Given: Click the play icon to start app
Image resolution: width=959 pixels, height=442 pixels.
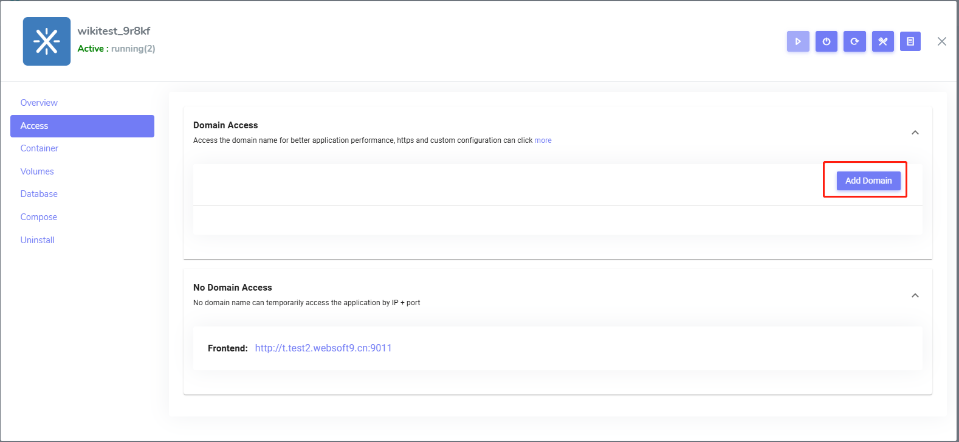Looking at the screenshot, I should pyautogui.click(x=798, y=41).
